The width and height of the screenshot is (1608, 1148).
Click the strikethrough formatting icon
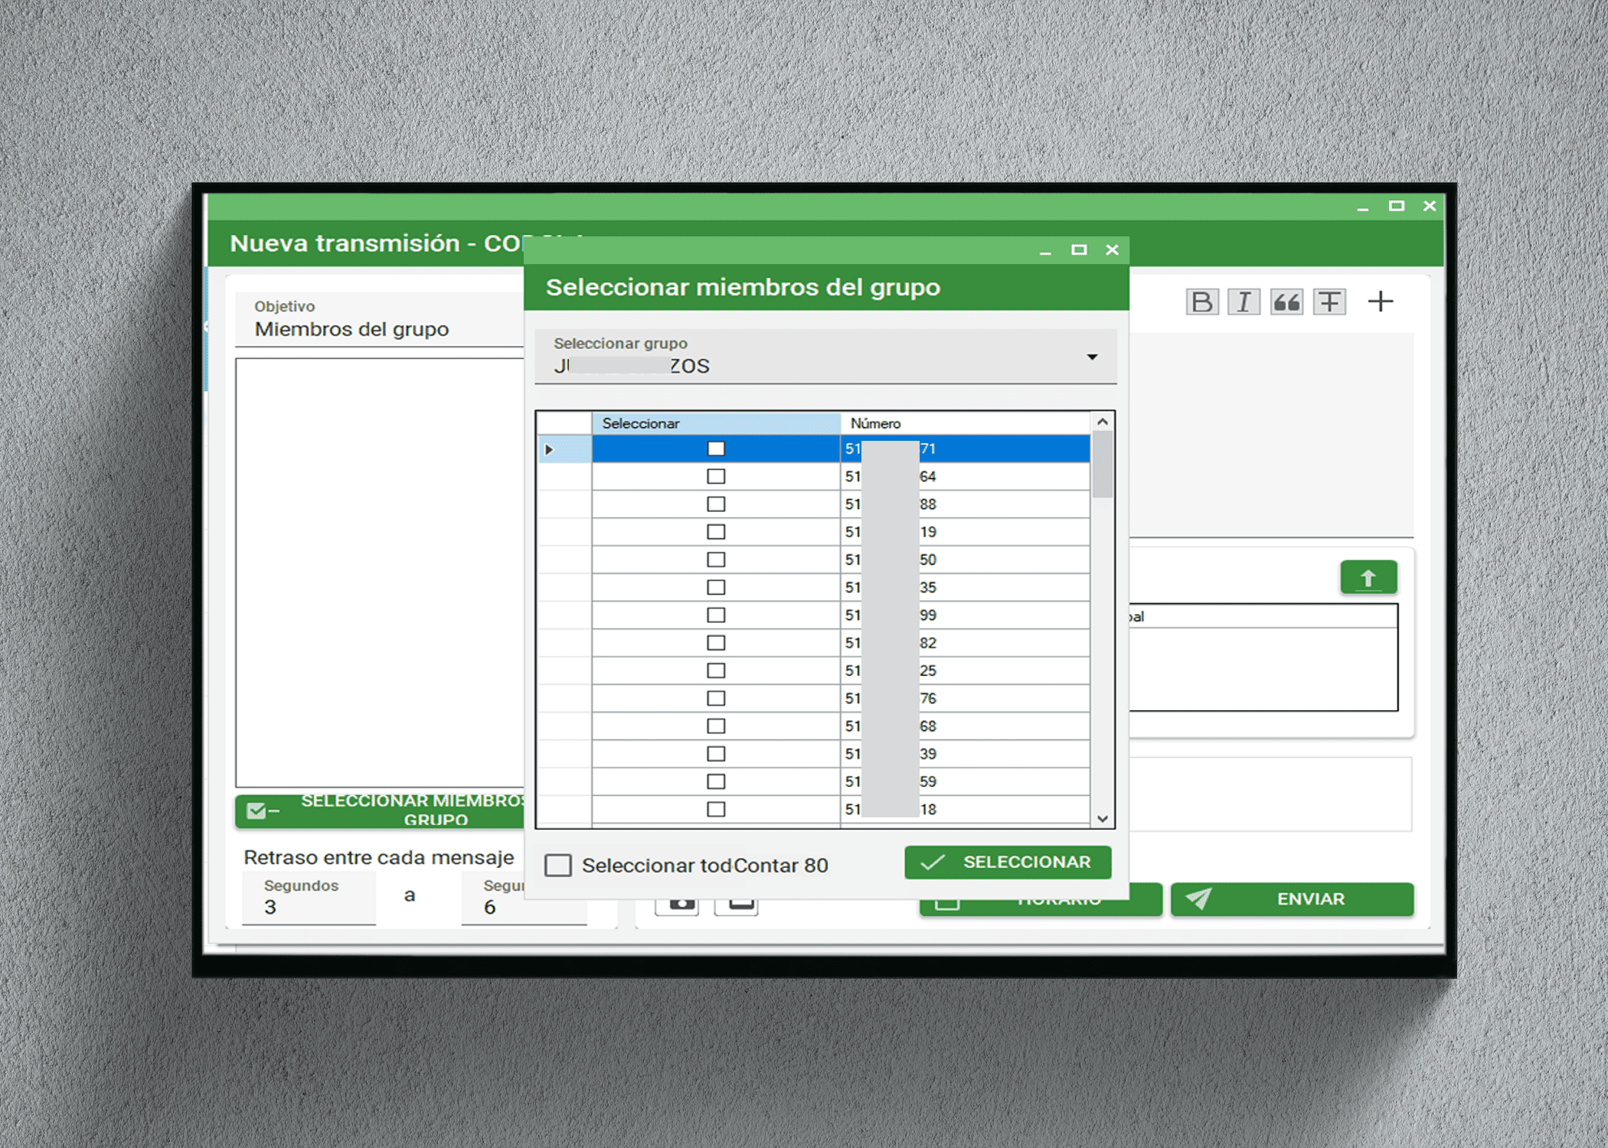tap(1329, 302)
